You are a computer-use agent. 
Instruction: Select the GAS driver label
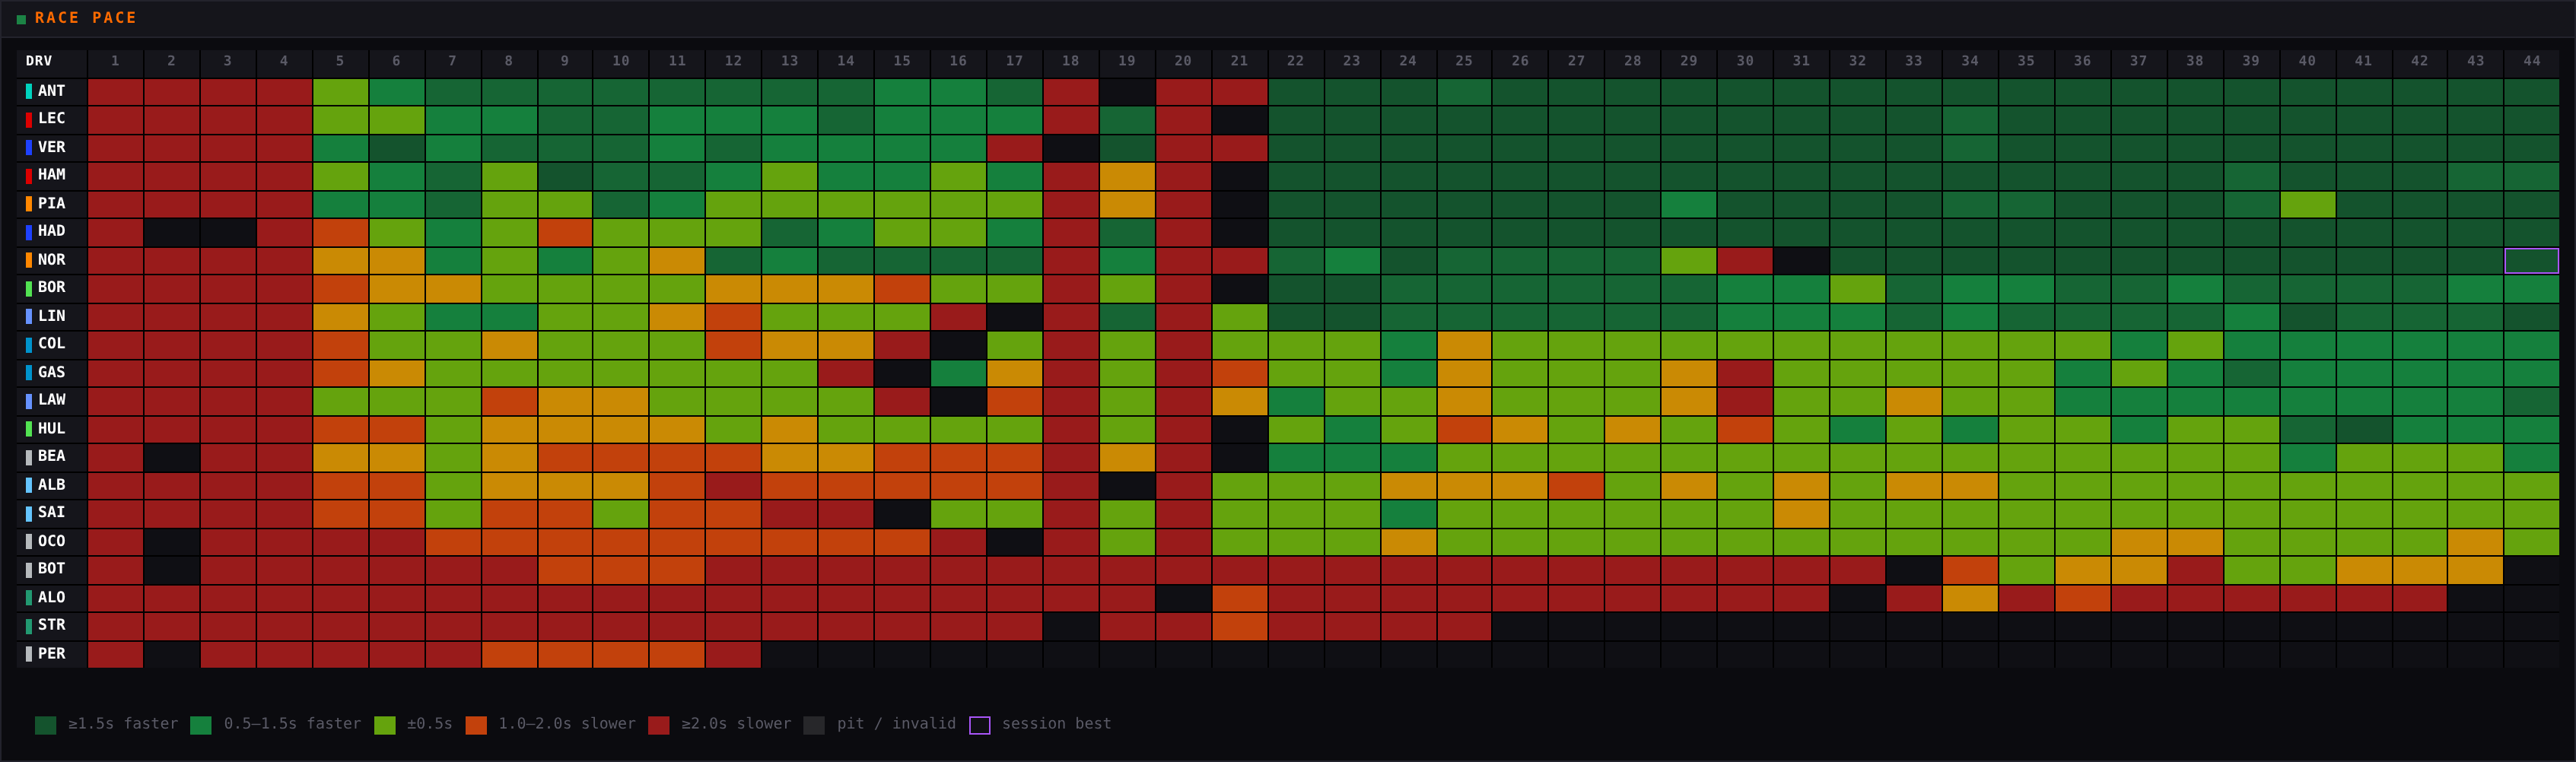click(51, 372)
